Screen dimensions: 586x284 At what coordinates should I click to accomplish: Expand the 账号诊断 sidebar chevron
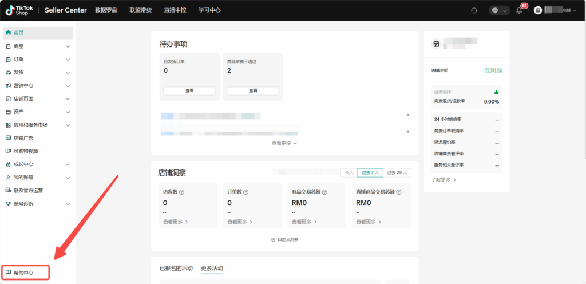(68, 204)
